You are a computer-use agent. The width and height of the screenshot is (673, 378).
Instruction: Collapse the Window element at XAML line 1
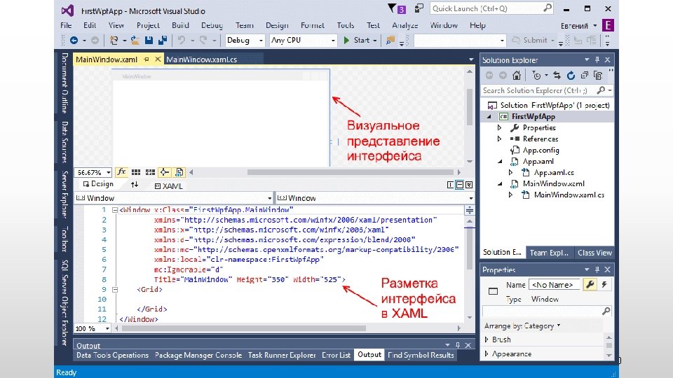[x=114, y=210]
